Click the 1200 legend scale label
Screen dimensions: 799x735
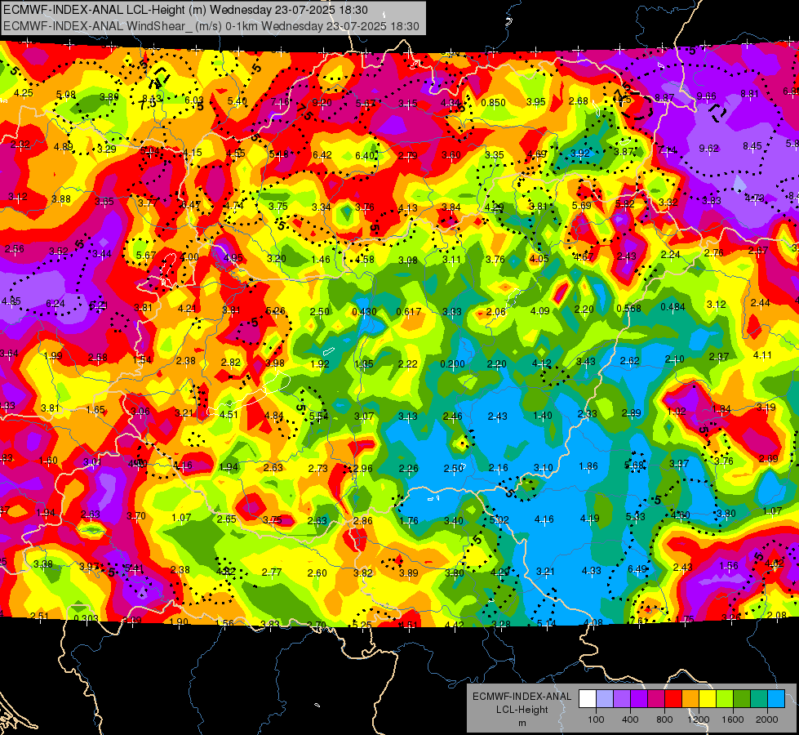pos(698,719)
